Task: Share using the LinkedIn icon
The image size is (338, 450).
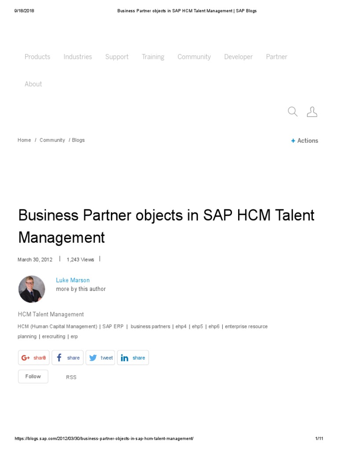Action: [x=125, y=358]
